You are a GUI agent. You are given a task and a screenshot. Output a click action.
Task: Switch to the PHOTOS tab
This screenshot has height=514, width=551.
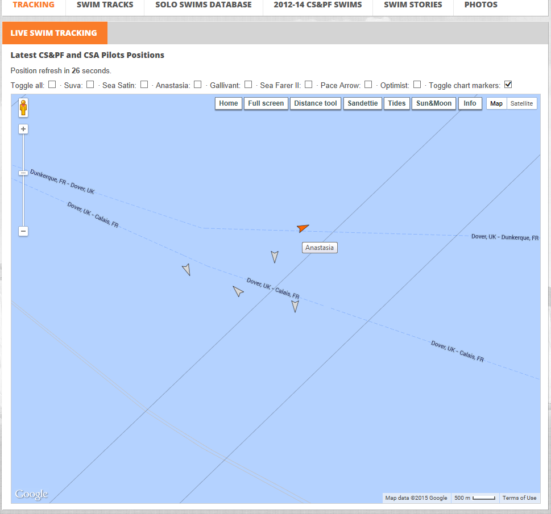tap(480, 5)
